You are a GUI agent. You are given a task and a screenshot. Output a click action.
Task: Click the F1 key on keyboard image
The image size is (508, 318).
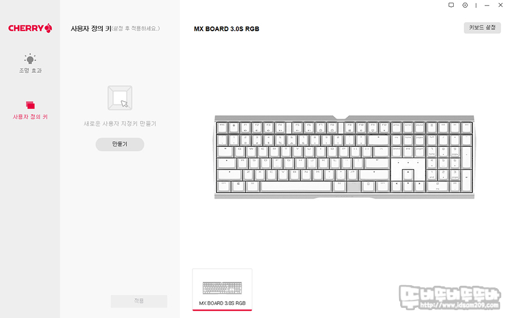coord(246,128)
